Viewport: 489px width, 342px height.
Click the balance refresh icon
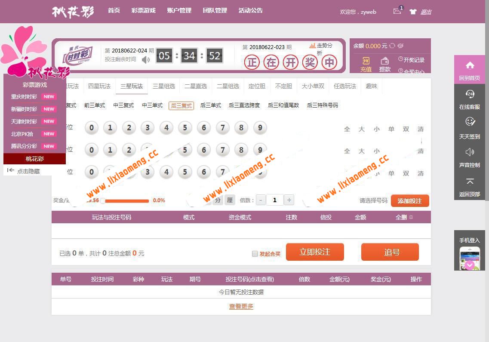tap(392, 46)
